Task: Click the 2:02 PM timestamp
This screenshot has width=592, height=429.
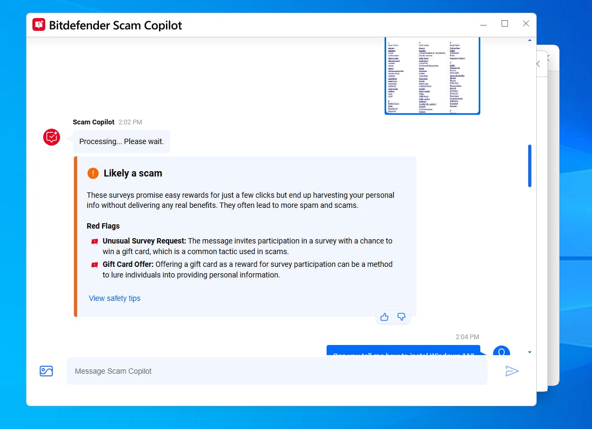Action: pyautogui.click(x=130, y=122)
